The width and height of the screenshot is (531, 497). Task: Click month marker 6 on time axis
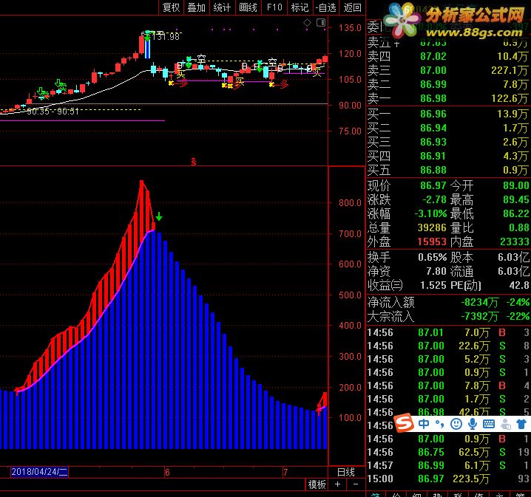pos(167,473)
